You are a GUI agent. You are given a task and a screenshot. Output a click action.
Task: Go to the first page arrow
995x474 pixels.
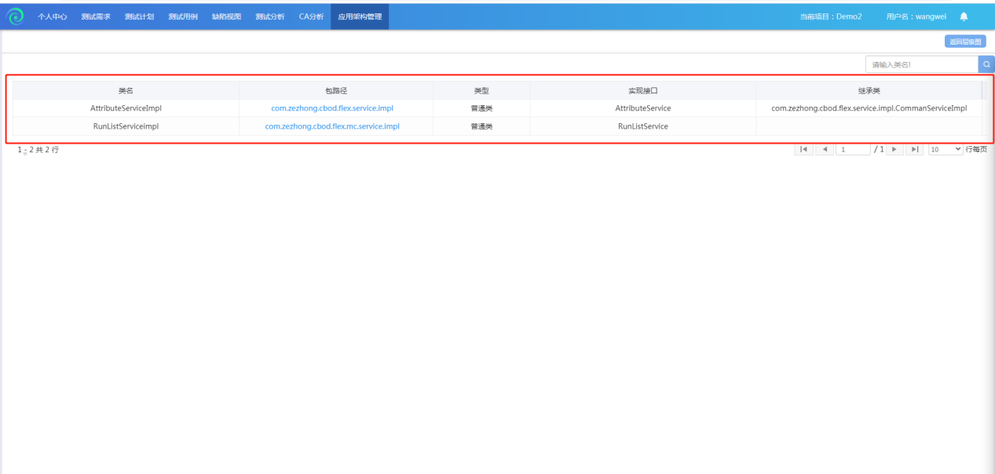pos(803,149)
